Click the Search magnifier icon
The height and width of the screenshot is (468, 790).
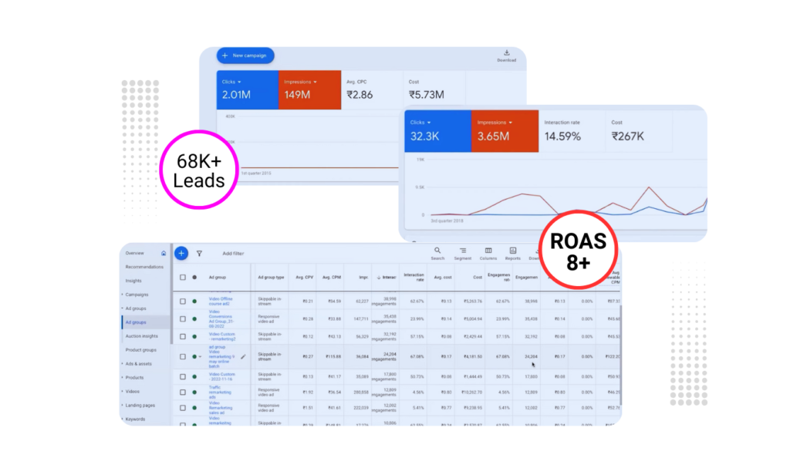pyautogui.click(x=437, y=251)
